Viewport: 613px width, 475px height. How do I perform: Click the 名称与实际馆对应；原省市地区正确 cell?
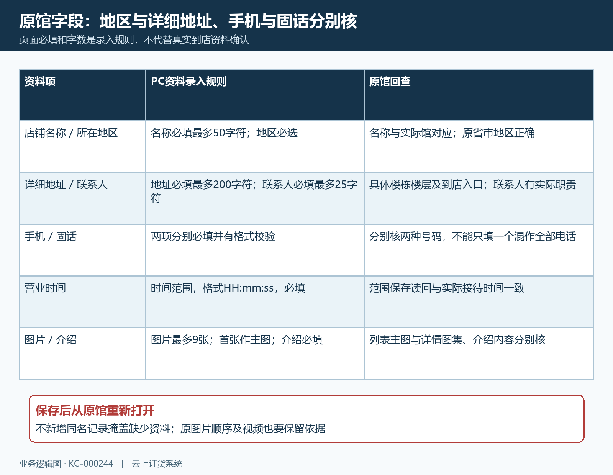tap(479, 147)
